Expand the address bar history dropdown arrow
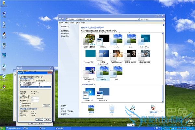Viewport: 195px width, 130px height. 136,19
